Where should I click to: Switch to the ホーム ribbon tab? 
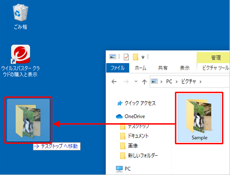coord(140,68)
